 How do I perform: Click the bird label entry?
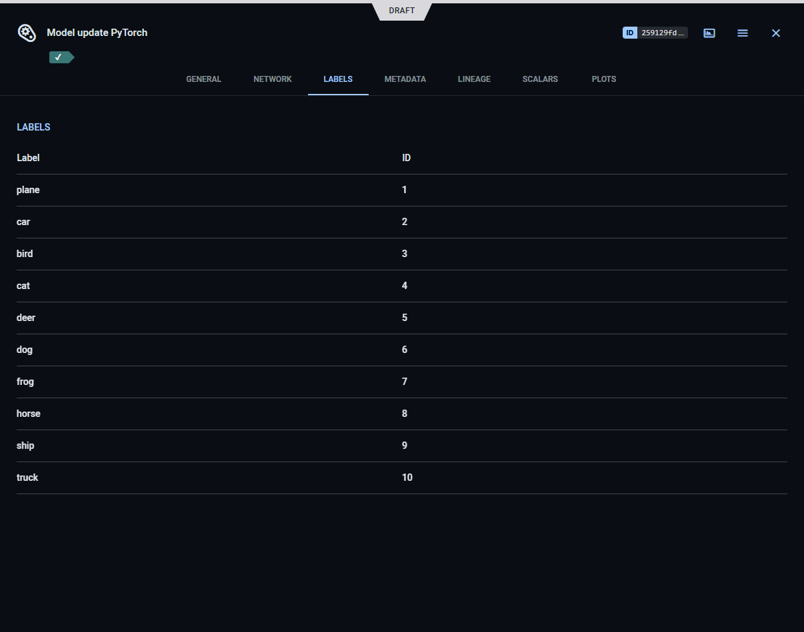pyautogui.click(x=25, y=254)
